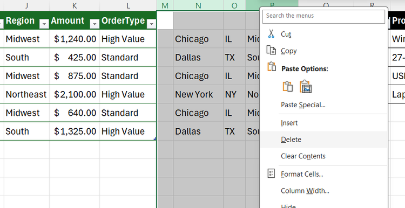Screen dimensions: 405x208
Task: Click the NY state cell
Action: coord(234,94)
